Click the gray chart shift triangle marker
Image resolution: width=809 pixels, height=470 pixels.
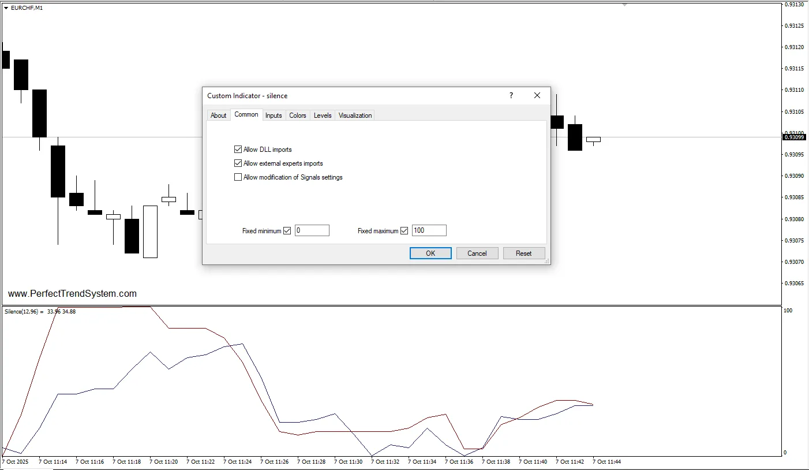pos(624,5)
